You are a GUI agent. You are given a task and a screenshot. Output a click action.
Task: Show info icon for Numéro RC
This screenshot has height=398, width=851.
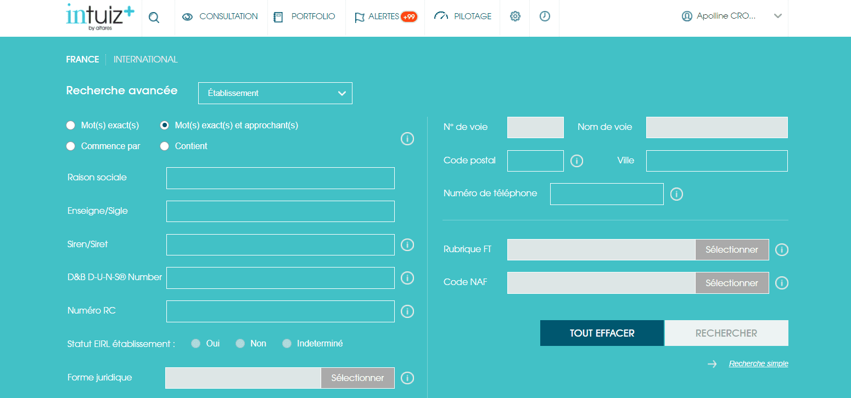407,311
